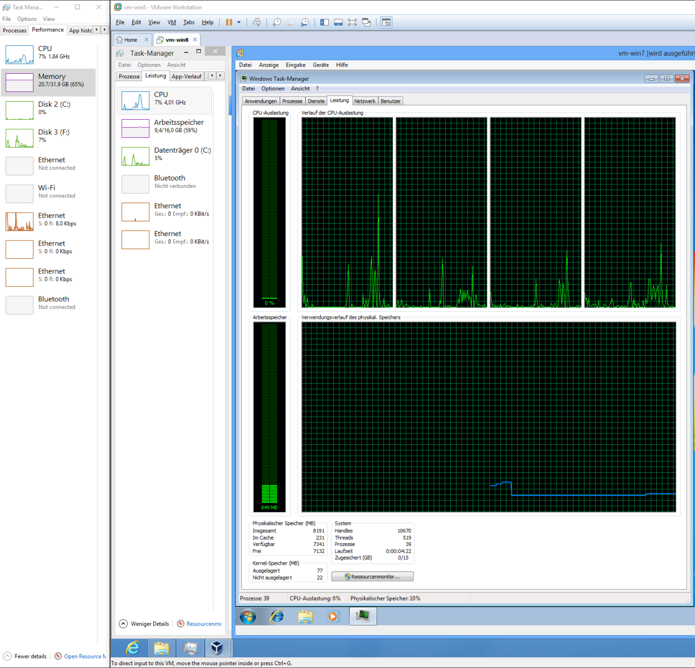This screenshot has height=668, width=695.
Task: Select Memory in host Task Manager performance list
Action: (x=49, y=82)
